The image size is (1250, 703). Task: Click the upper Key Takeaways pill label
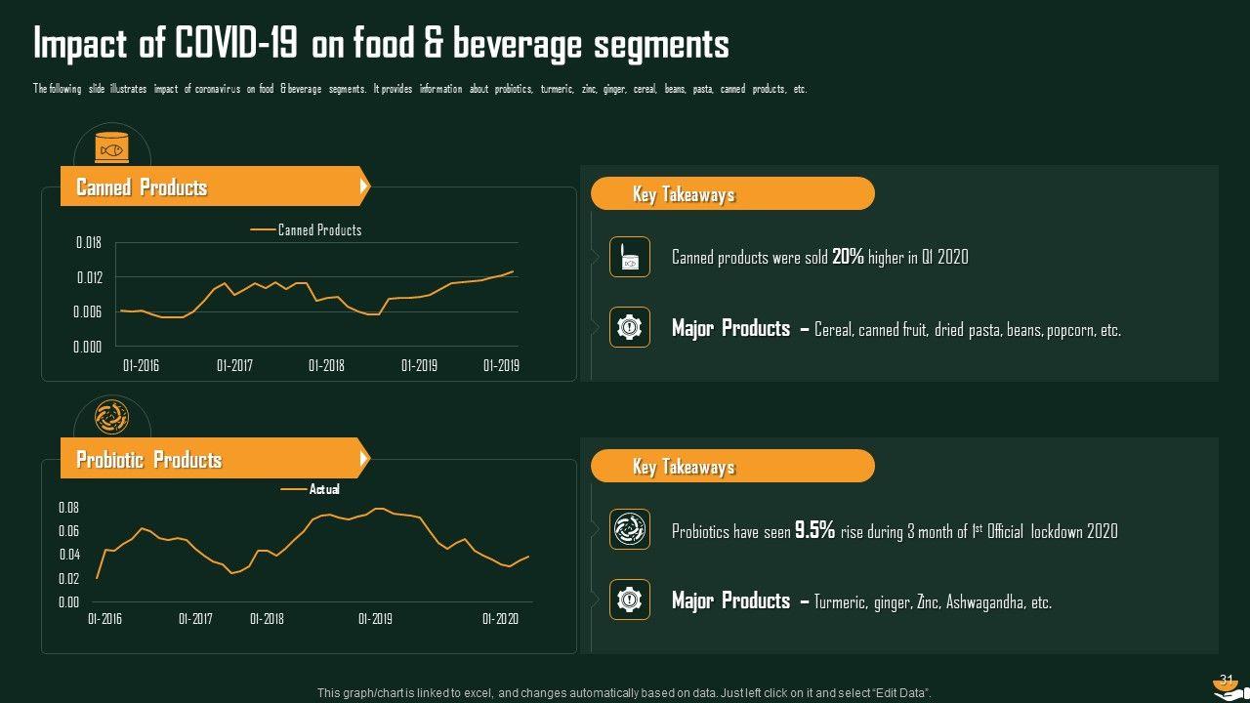point(732,194)
